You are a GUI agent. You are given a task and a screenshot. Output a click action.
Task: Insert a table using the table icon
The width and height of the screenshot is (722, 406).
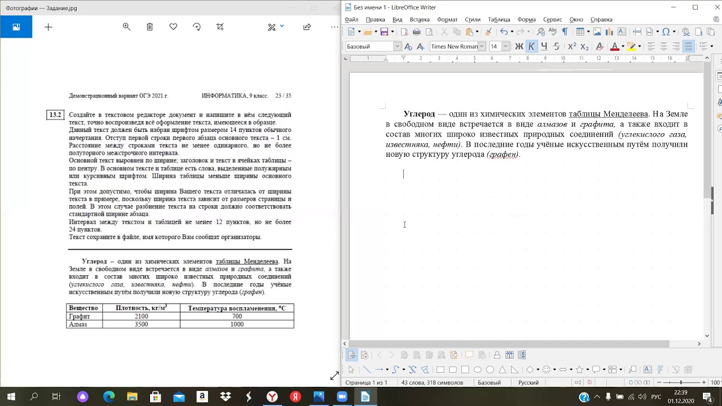(580, 32)
